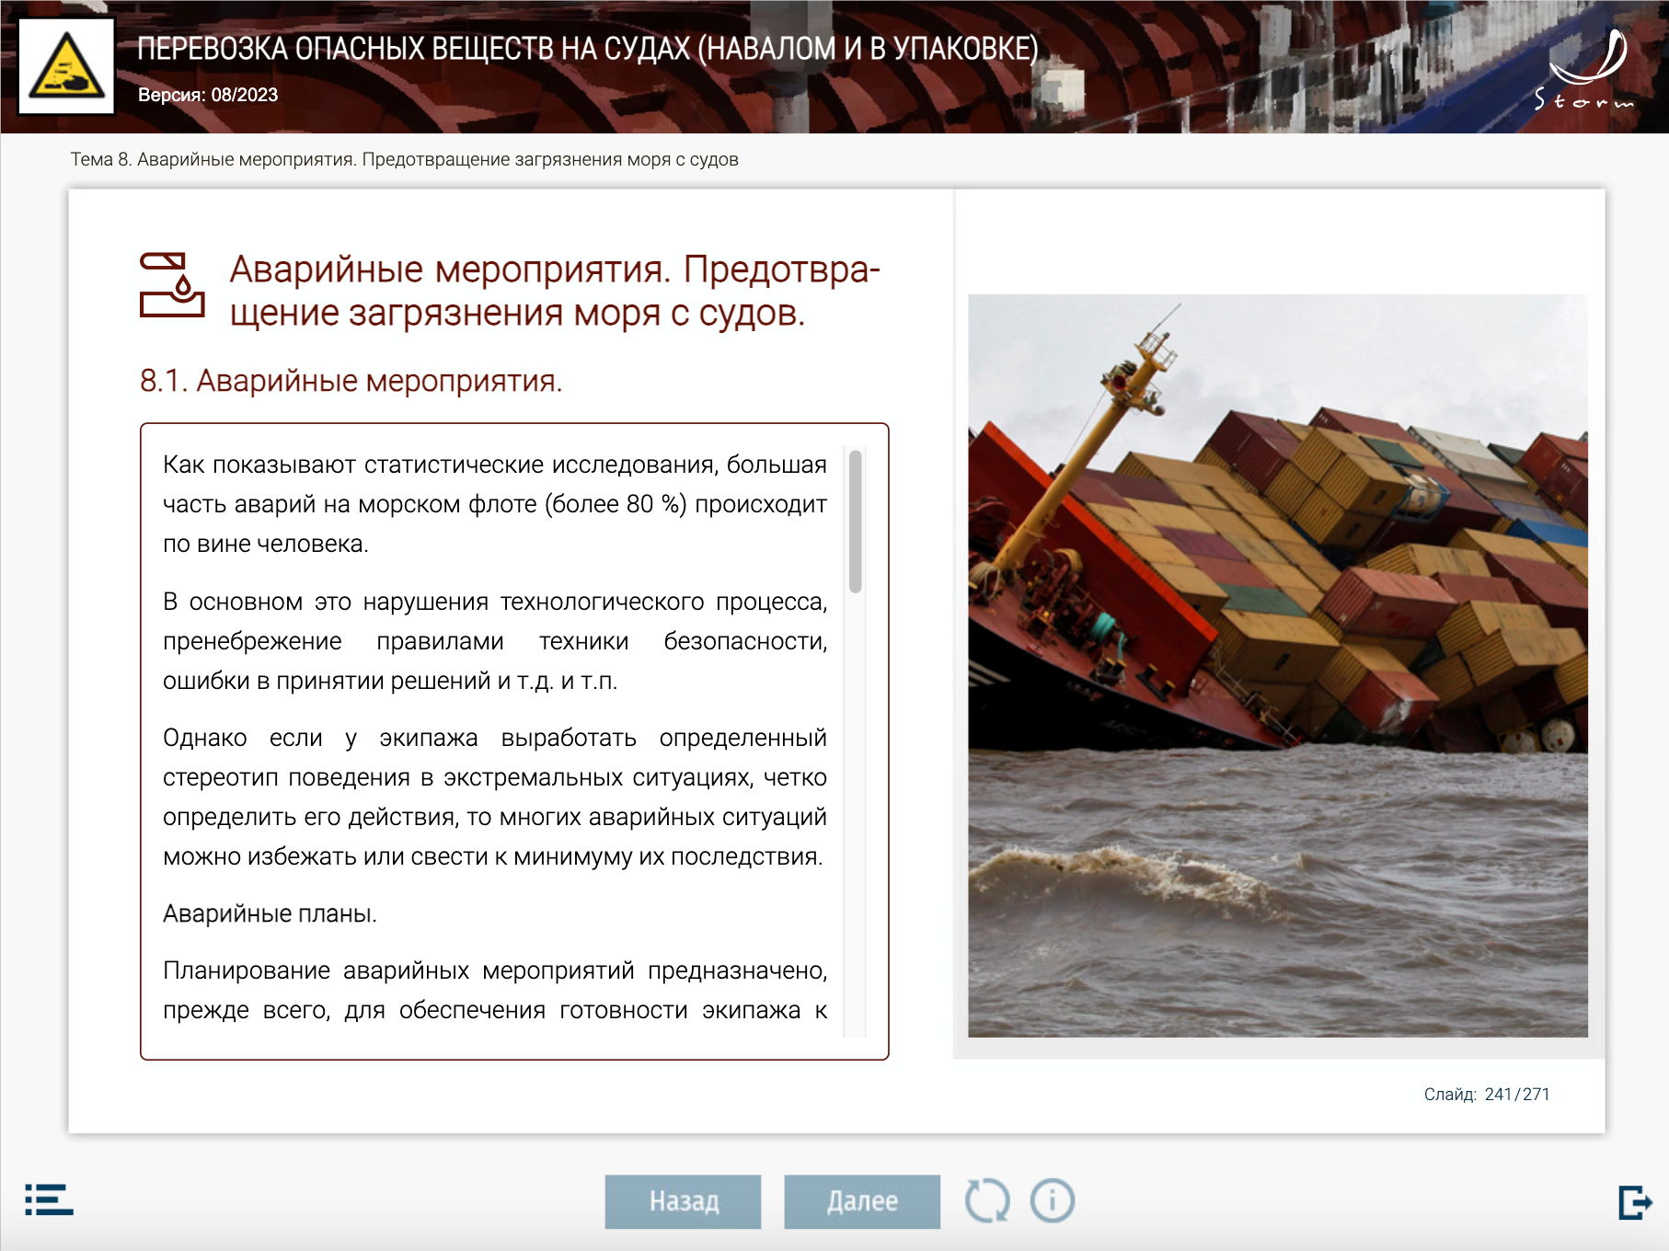This screenshot has width=1669, height=1251.
Task: Click the text panel scrollbar thumb
Action: 856,522
